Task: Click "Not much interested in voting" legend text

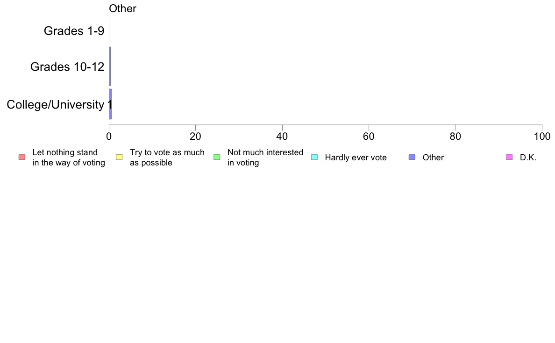Action: click(x=265, y=158)
